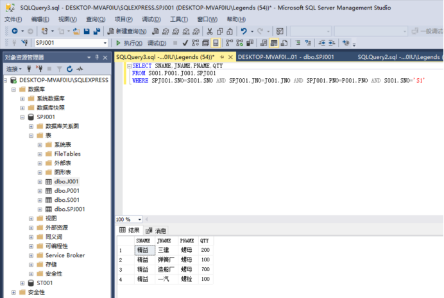Open the 文件(F) menu
This screenshot has width=444, height=298.
[x=13, y=19]
